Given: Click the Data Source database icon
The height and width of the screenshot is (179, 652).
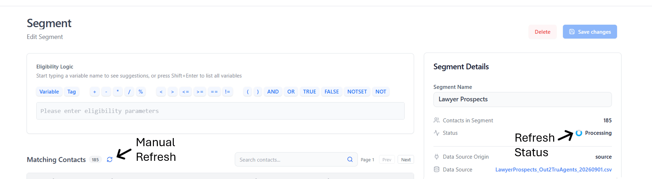Looking at the screenshot, I should point(437,169).
